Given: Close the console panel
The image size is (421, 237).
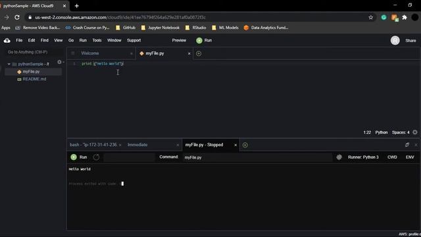Looking at the screenshot, I should pos(416,145).
